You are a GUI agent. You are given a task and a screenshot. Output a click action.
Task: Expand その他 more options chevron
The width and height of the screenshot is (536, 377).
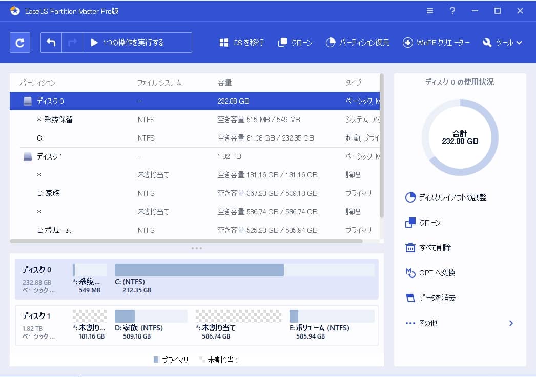click(511, 323)
